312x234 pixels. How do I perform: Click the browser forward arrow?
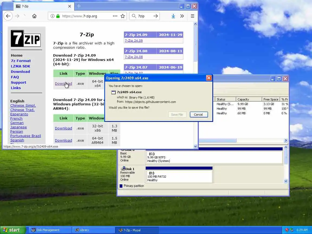[17, 16]
